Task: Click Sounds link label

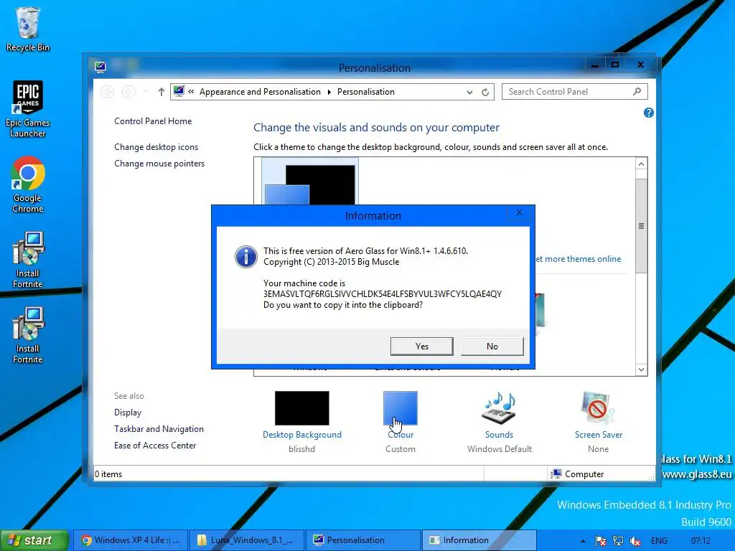Action: click(500, 434)
